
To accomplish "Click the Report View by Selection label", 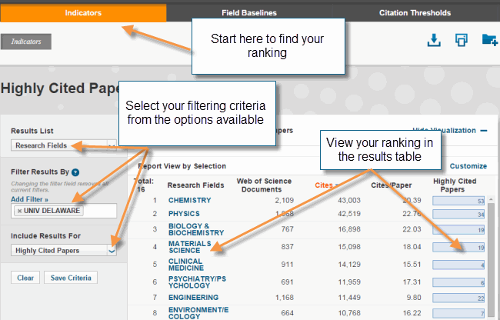I will pyautogui.click(x=182, y=166).
